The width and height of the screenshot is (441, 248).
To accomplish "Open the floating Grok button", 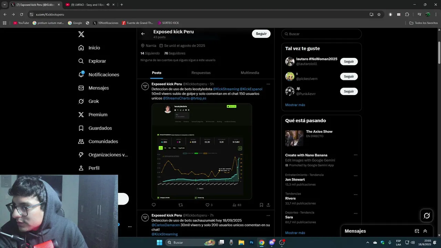I will click(x=427, y=216).
